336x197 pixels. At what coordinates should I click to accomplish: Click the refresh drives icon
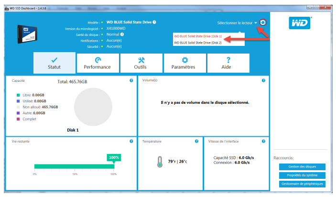pos(263,22)
